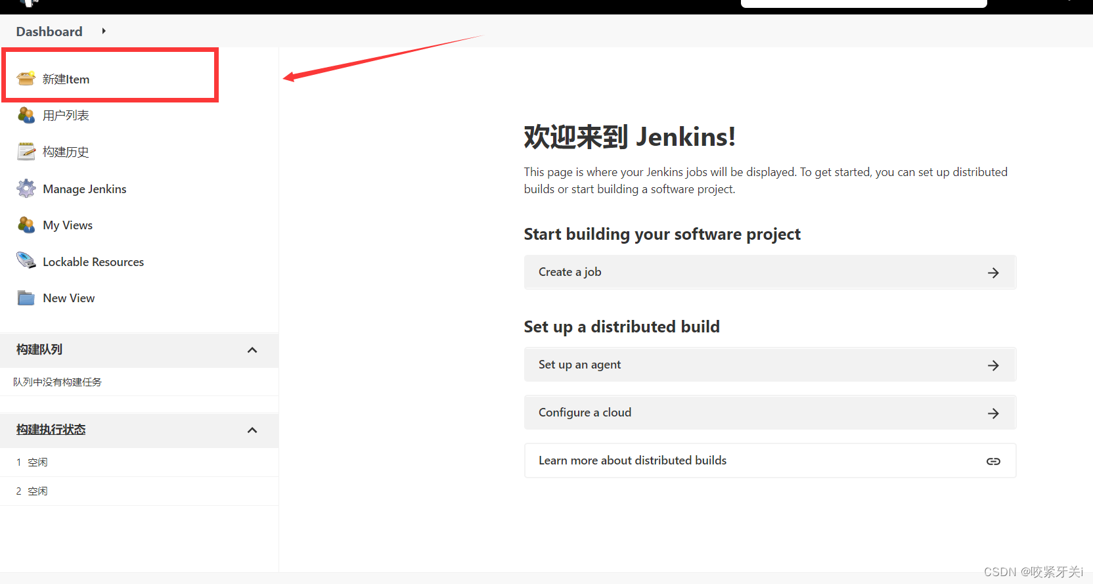This screenshot has height=584, width=1093.
Task: Expand the Dashboard breadcrumb dropdown arrow
Action: (104, 31)
